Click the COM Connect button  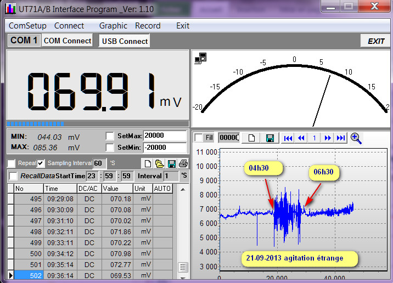[67, 41]
